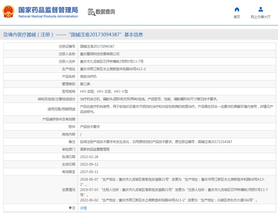The image size is (278, 213).
Task: Select the slash value in 其他内容 row
Action: (x=81, y=134)
